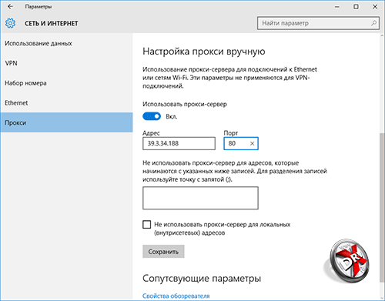Click the vertical scrollbar thumb
Image resolution: width=385 pixels, height=301 pixels.
tap(382, 207)
